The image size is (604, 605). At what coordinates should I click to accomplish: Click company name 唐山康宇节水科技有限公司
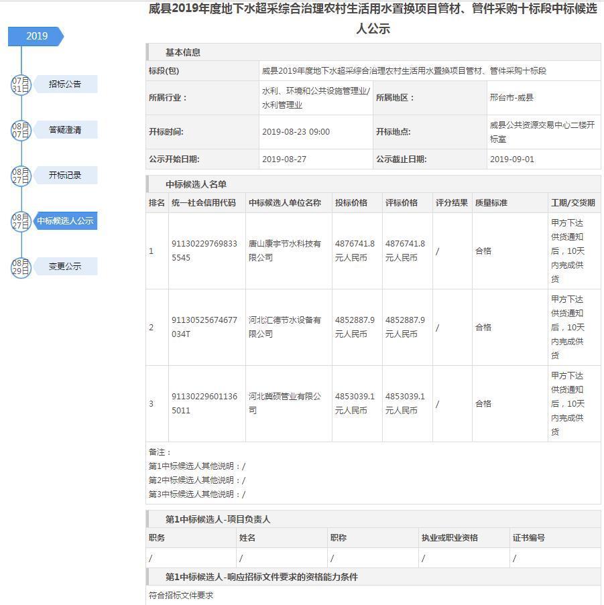(x=284, y=251)
